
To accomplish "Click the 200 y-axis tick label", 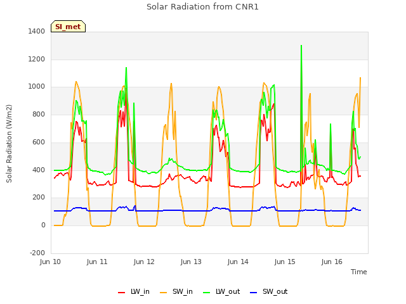I will (39, 198).
